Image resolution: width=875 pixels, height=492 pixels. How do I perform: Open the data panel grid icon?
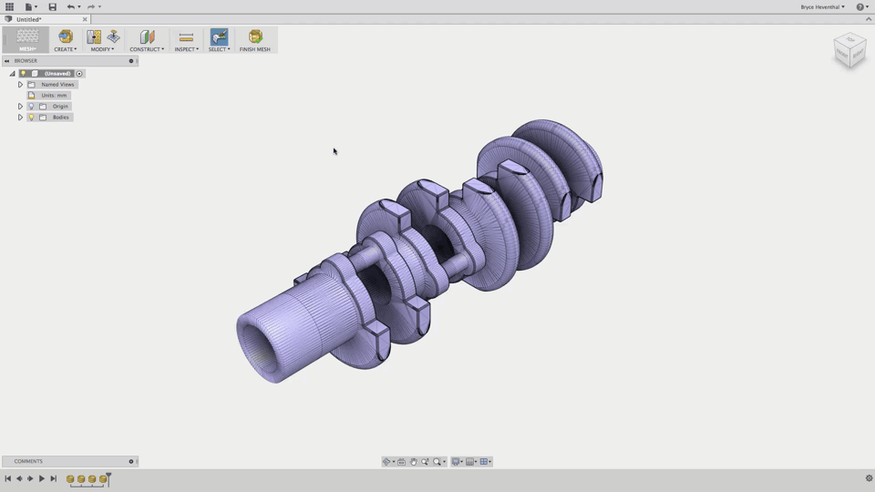click(9, 6)
